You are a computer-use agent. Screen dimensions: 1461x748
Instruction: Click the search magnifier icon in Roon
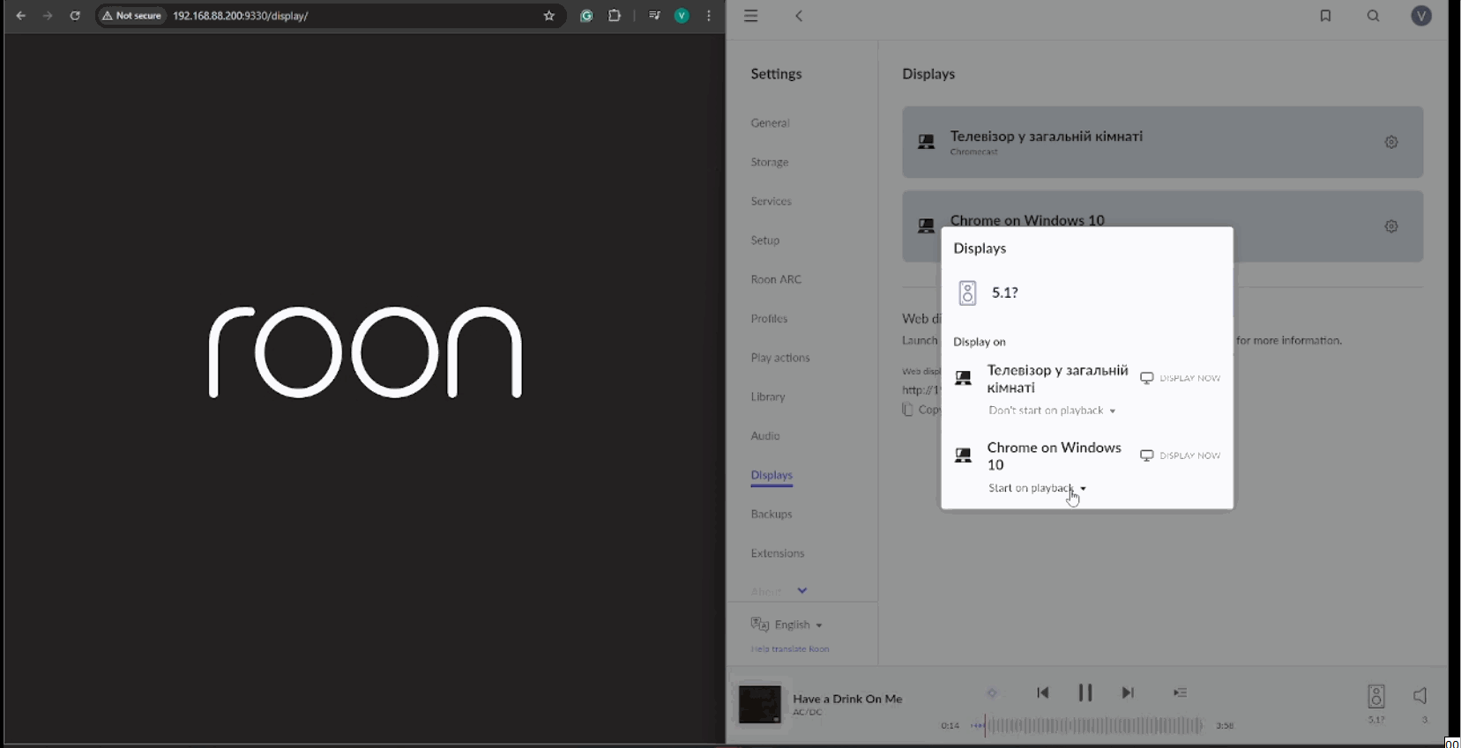(1373, 16)
